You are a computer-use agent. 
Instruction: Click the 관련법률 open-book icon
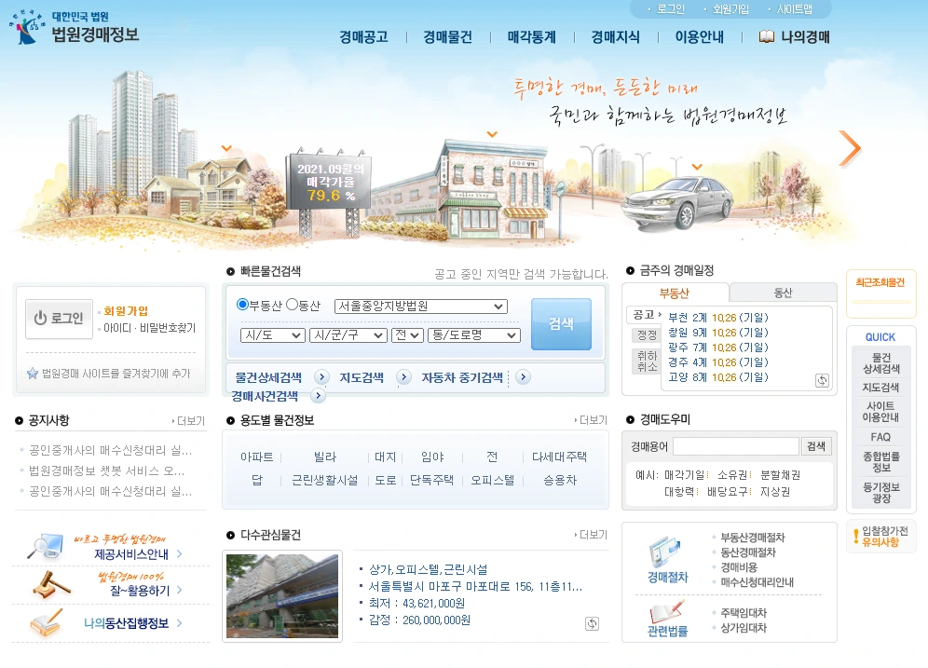(x=667, y=613)
